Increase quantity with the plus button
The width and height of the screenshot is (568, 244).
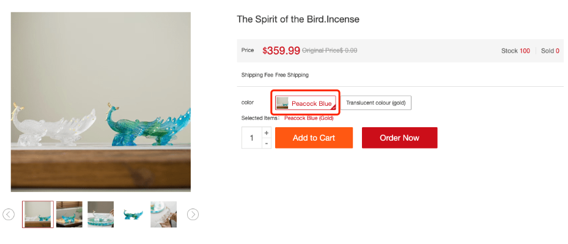pyautogui.click(x=266, y=133)
